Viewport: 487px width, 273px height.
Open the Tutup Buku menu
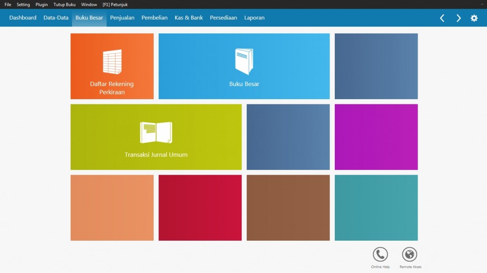(x=64, y=4)
